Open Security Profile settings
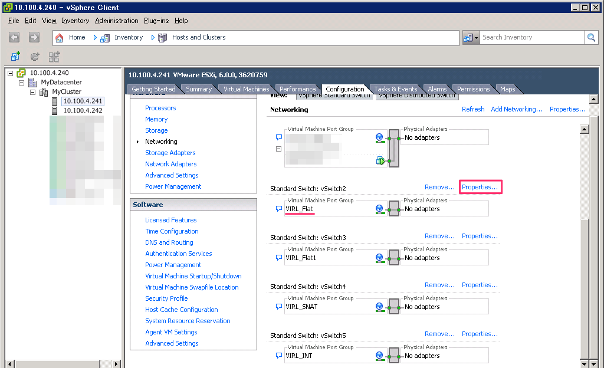Screen dimensions: 604x368 pos(166,298)
